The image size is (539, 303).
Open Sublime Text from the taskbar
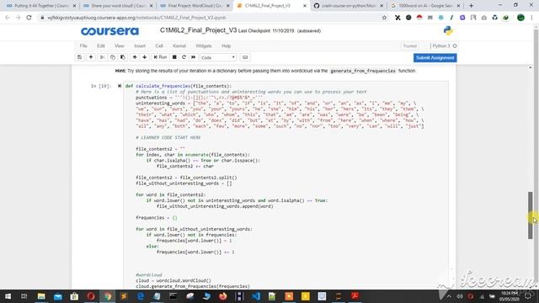[x=124, y=296]
